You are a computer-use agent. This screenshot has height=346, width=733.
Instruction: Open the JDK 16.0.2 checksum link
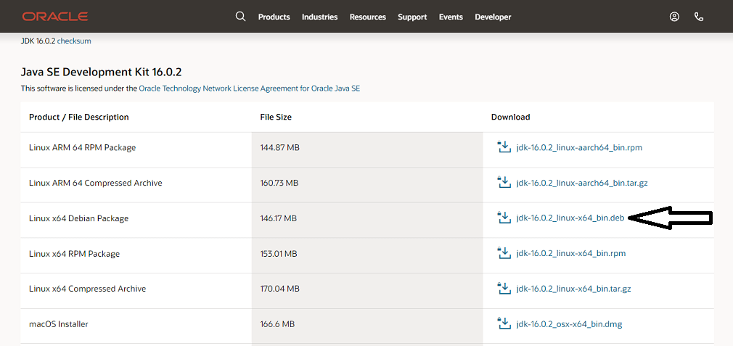pos(74,41)
